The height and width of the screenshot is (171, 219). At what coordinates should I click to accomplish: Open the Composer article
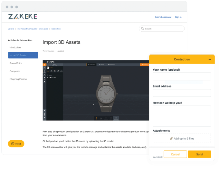coord(15,71)
